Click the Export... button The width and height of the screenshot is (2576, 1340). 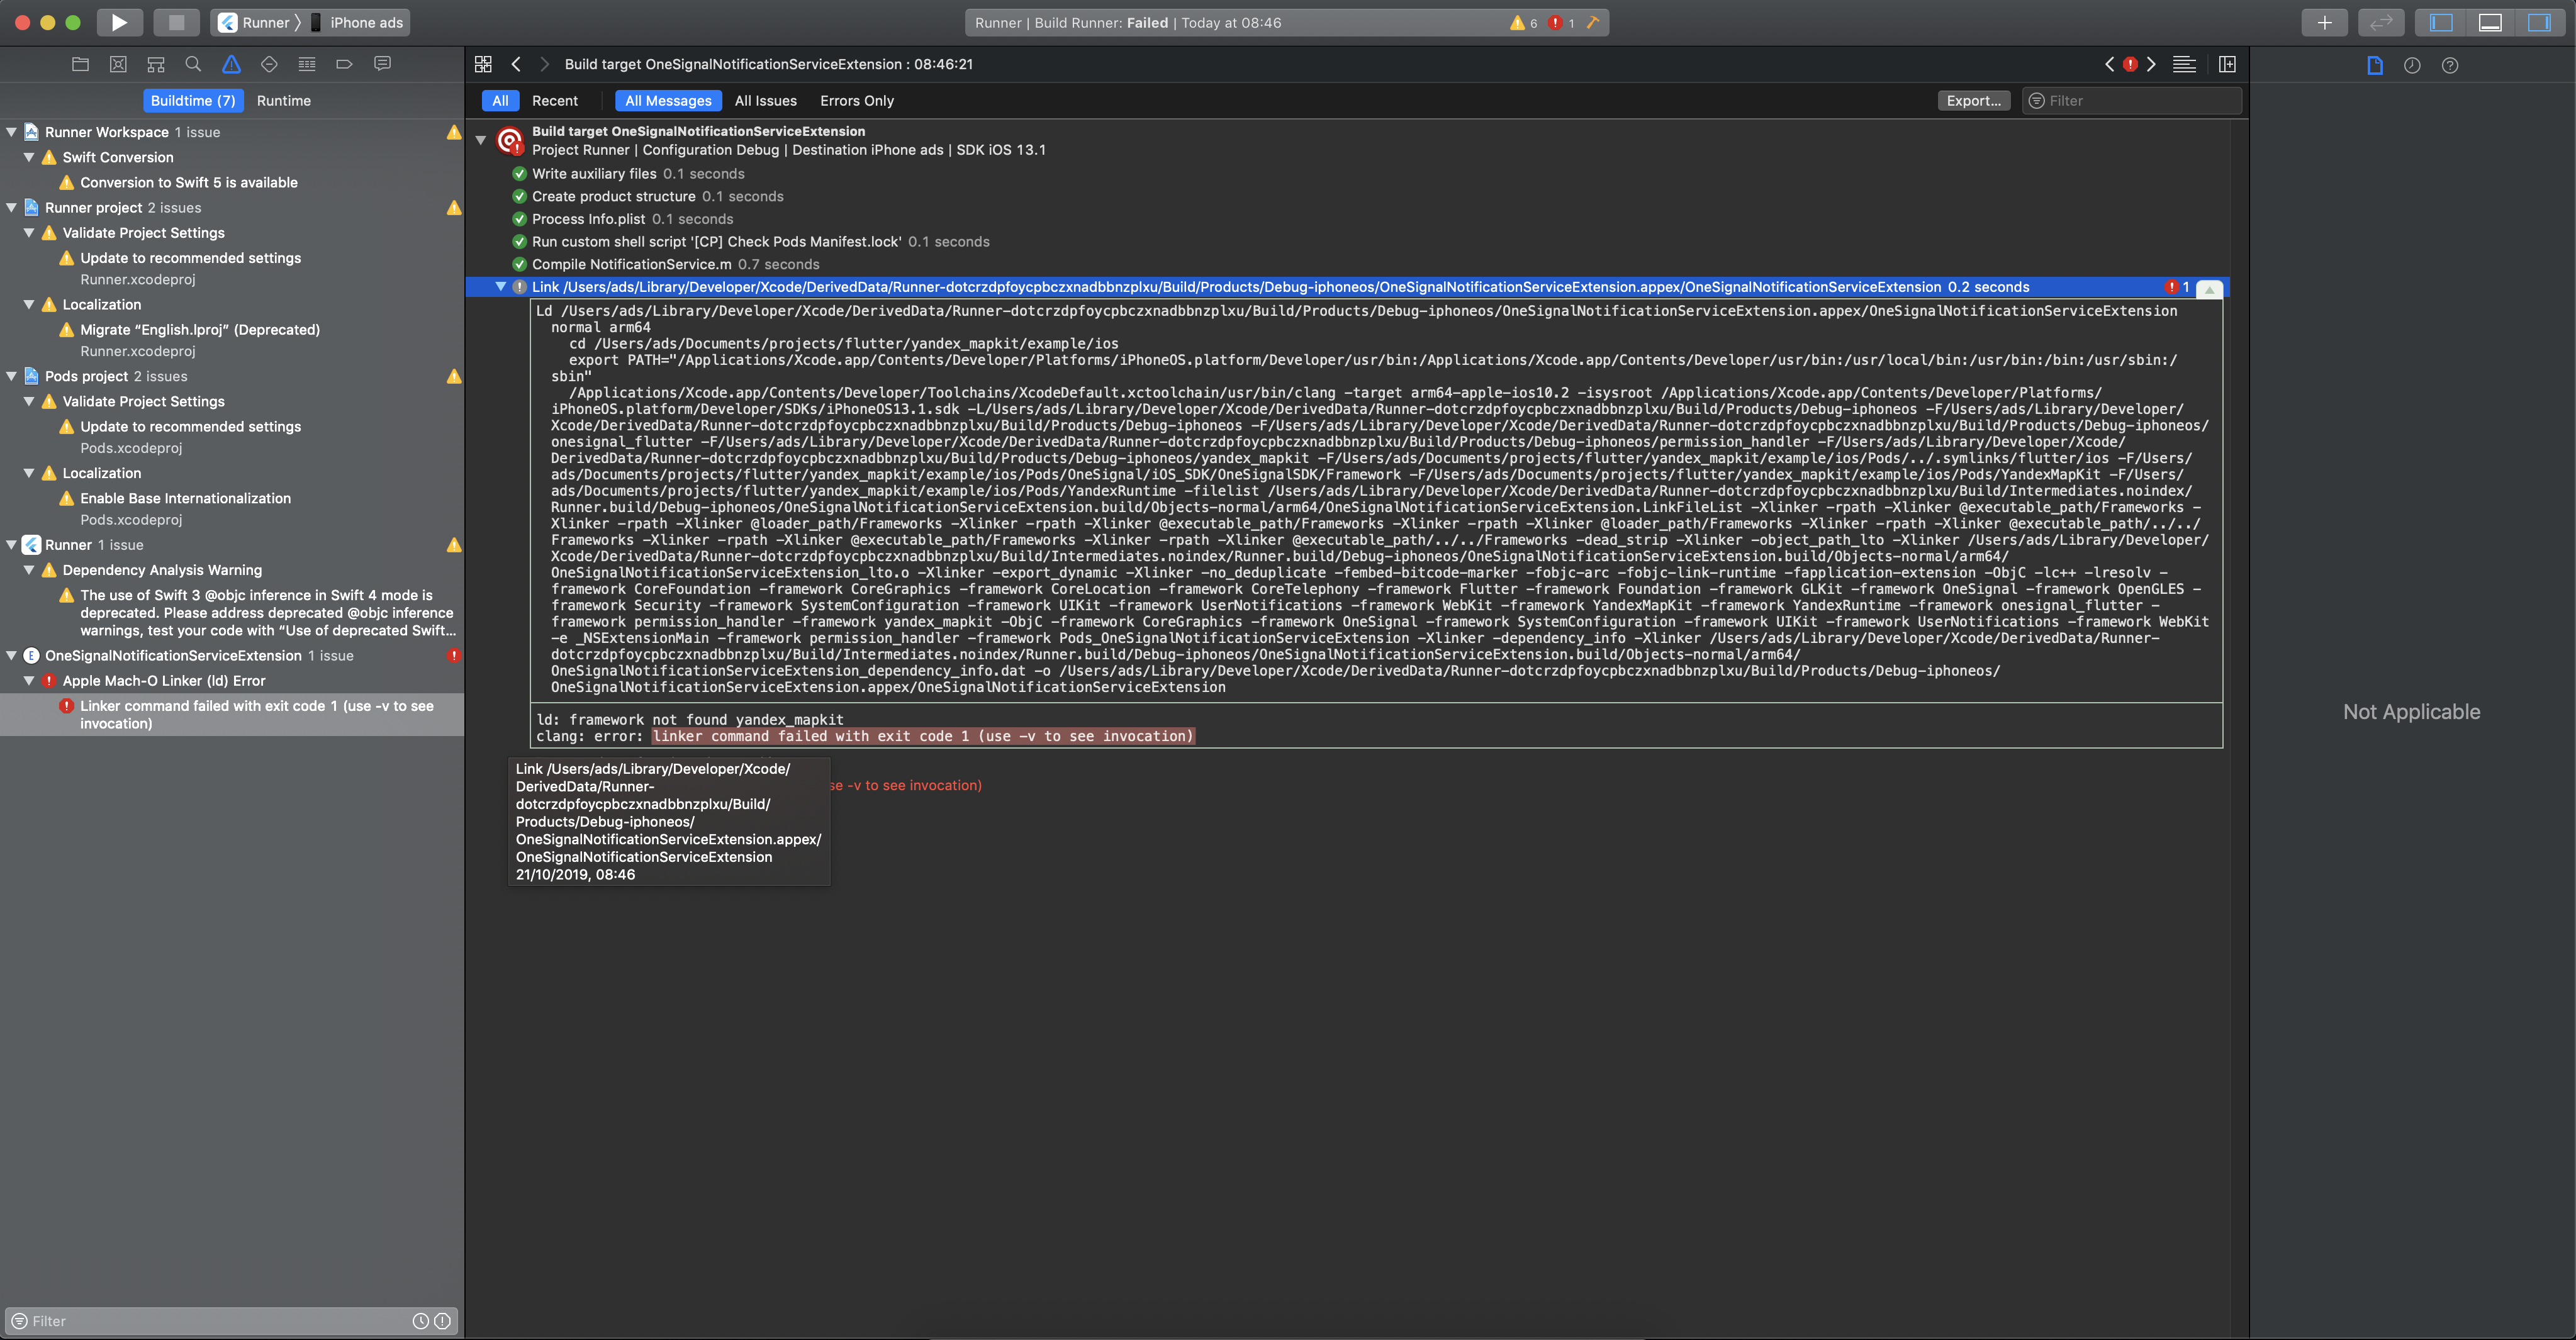1974,100
